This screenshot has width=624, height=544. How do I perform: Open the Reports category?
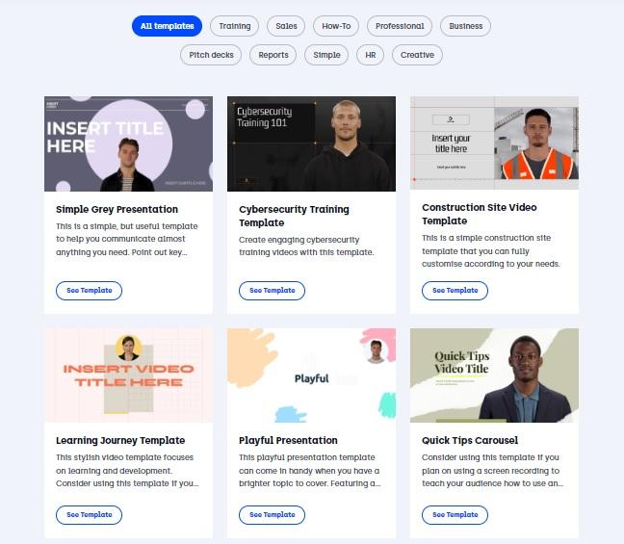[x=273, y=55]
